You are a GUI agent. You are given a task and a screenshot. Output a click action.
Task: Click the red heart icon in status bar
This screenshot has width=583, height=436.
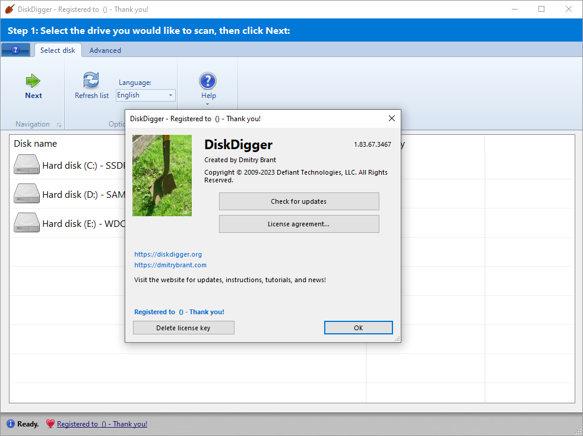(50, 424)
